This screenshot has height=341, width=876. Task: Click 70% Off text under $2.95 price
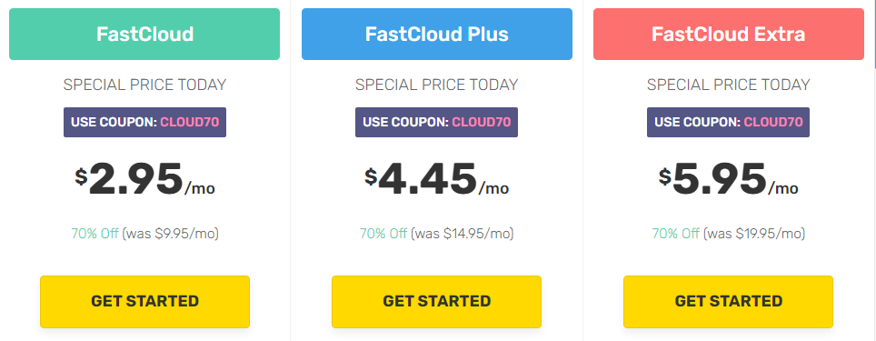pyautogui.click(x=95, y=233)
